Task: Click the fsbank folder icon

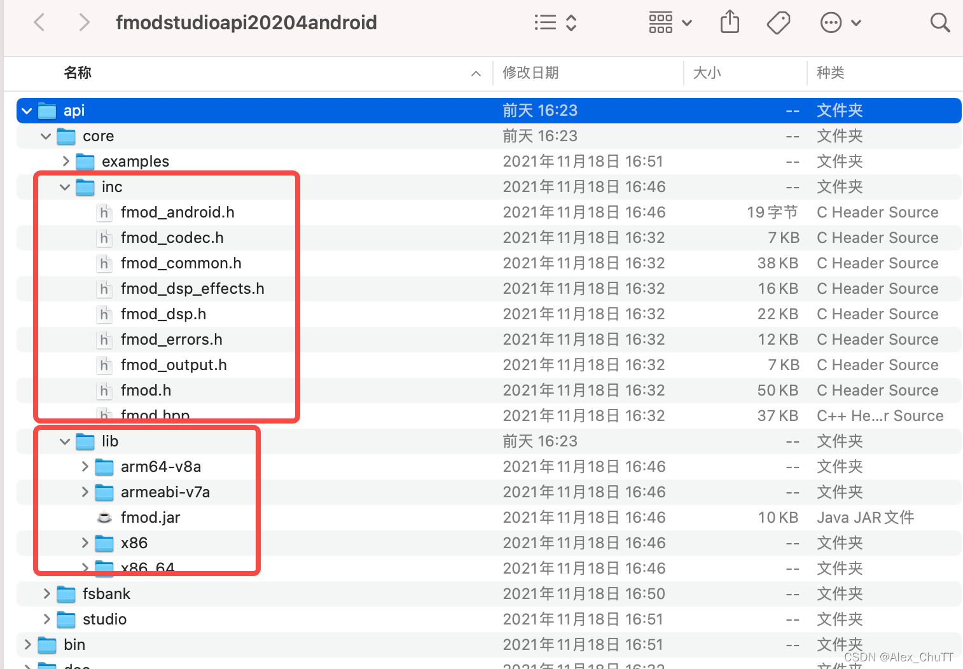Action: point(66,594)
